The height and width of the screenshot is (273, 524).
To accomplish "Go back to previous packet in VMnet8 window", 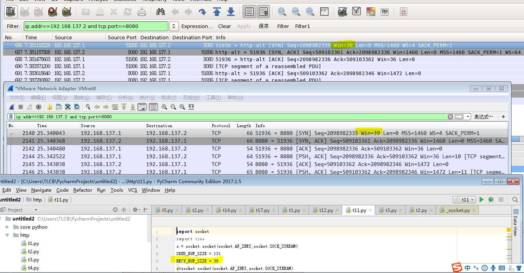I will (97, 107).
